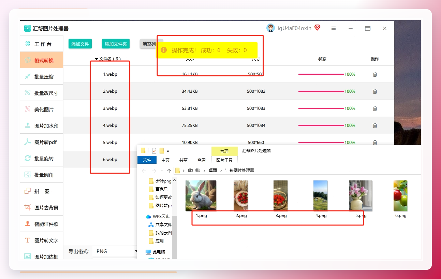The width and height of the screenshot is (441, 279).
Task: Open the WPS云盘 item in Explorer's tree
Action: [x=158, y=217]
